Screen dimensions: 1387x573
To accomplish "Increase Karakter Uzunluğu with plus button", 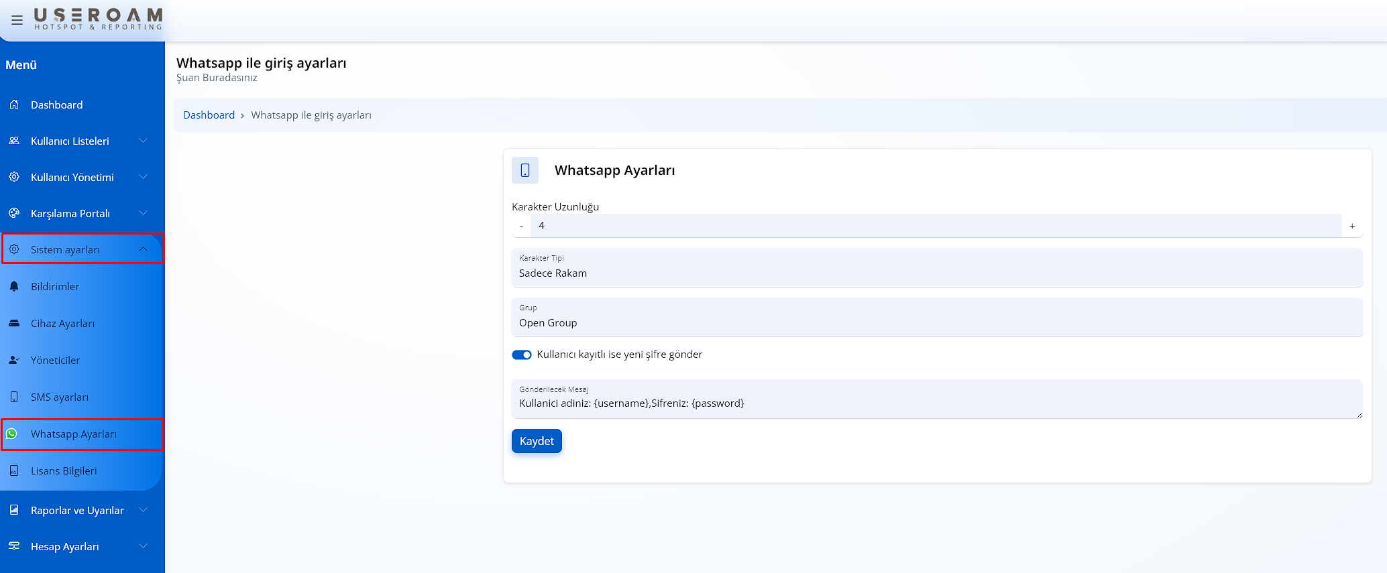I will click(1352, 226).
